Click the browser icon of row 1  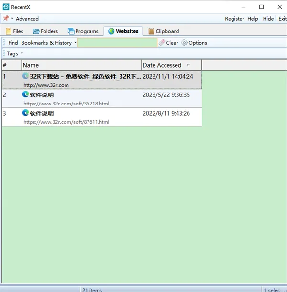25,76
